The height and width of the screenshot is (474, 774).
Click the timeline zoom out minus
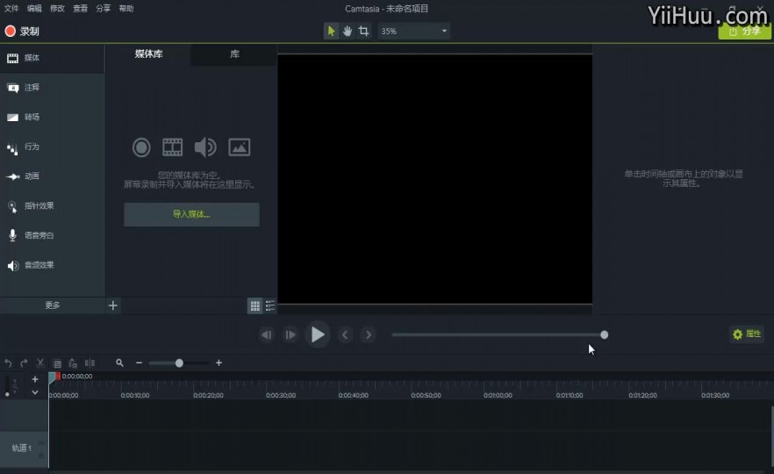click(x=139, y=363)
